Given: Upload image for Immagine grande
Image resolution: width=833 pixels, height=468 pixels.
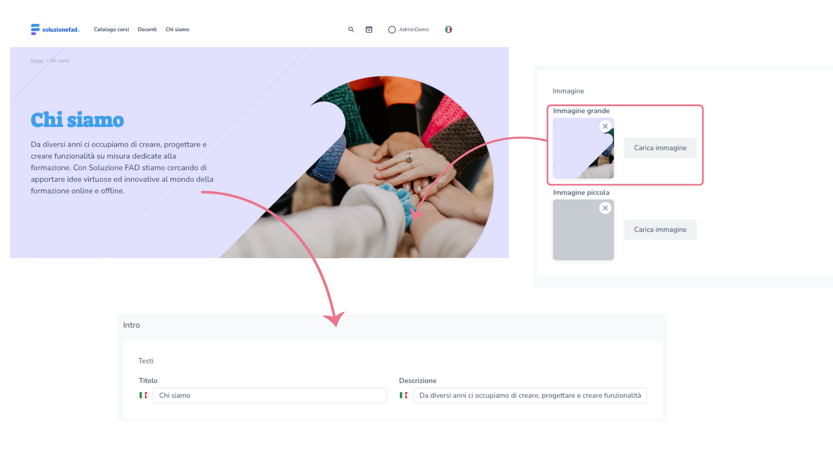Looking at the screenshot, I should (x=660, y=148).
